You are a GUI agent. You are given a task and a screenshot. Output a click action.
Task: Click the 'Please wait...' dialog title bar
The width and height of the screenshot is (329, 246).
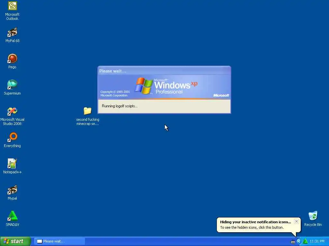point(164,71)
